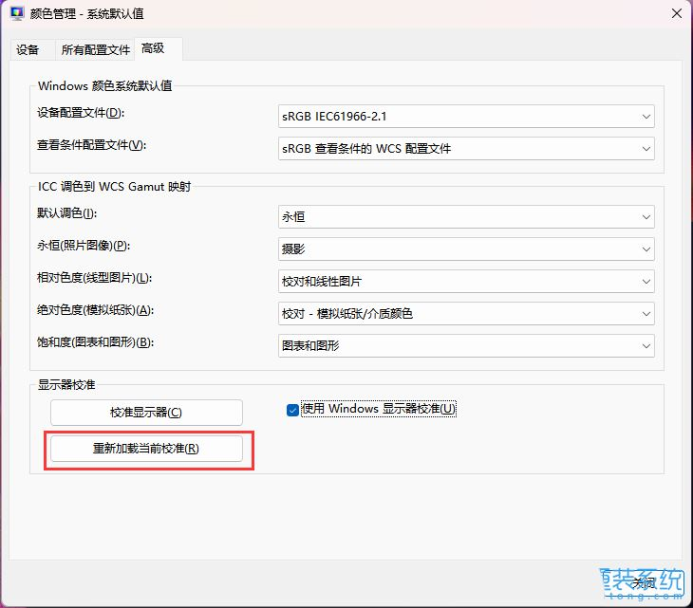
Task: Click the 相对色度(线型图片)(L): label
Action: coord(94,278)
